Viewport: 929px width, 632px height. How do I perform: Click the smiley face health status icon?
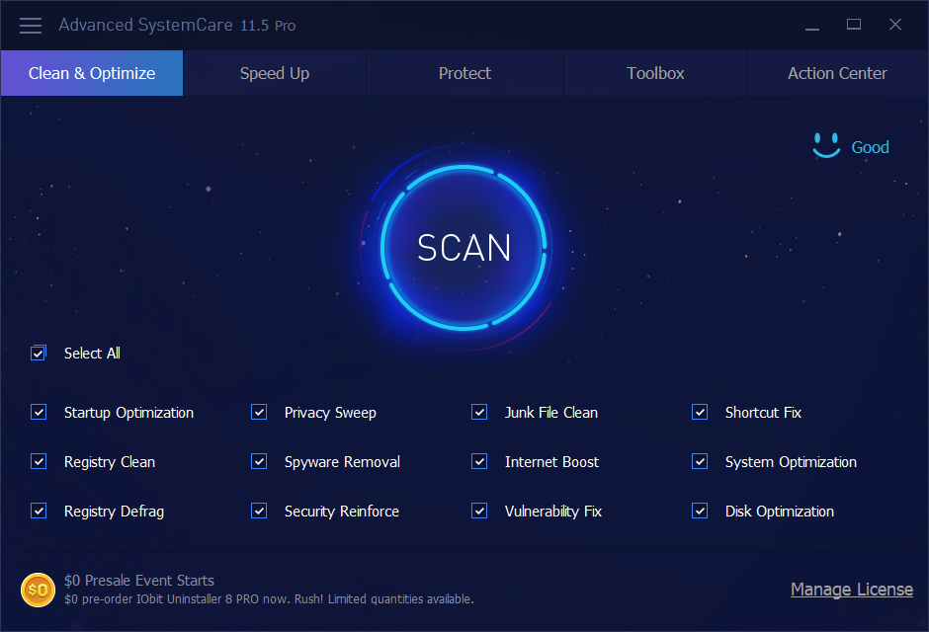pos(826,145)
